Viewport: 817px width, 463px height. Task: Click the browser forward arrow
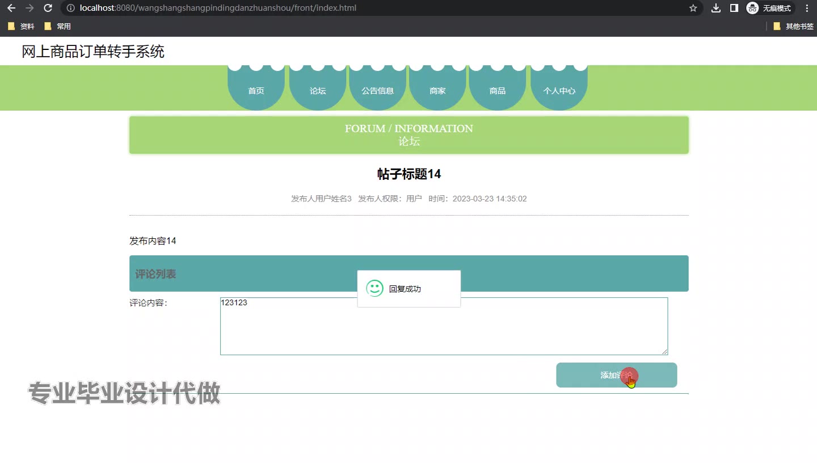tap(30, 8)
